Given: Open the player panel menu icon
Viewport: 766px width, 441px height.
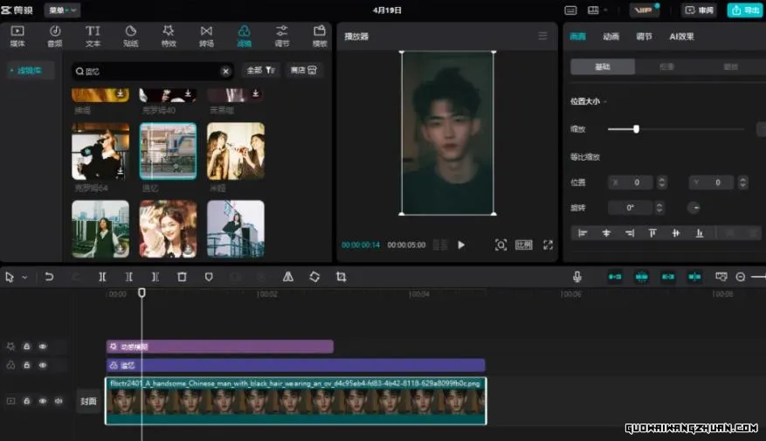Looking at the screenshot, I should [542, 36].
